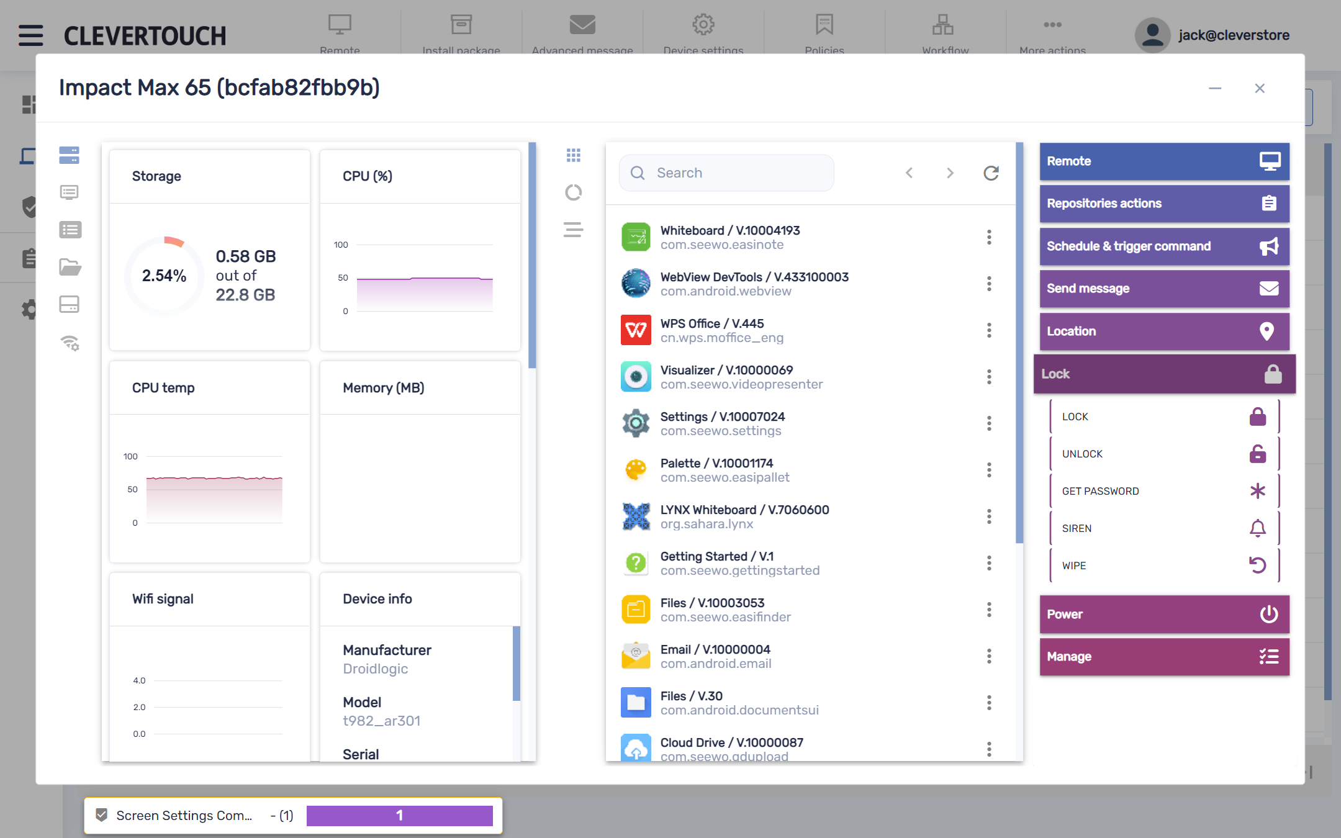Collapse the Lock actions section

point(1165,374)
